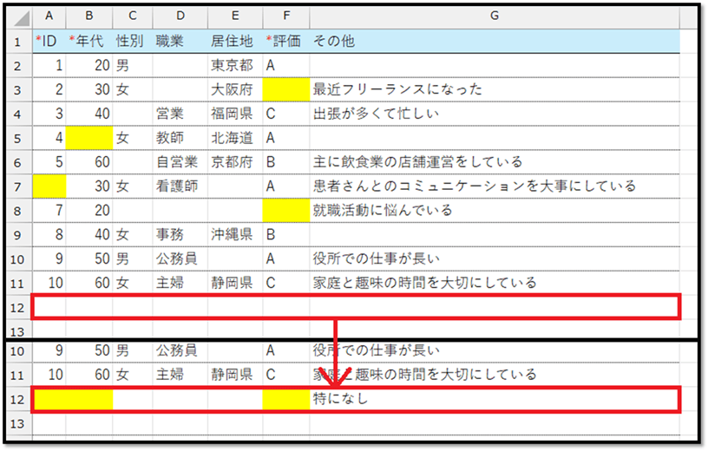Viewport: 708px width, 451px height.
Task: Click the 沖縄県 cell
Action: (234, 234)
